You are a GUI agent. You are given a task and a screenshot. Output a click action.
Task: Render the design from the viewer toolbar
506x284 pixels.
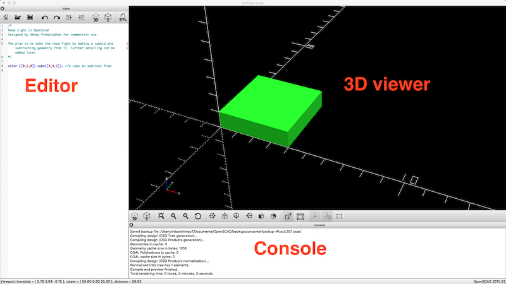click(x=147, y=216)
